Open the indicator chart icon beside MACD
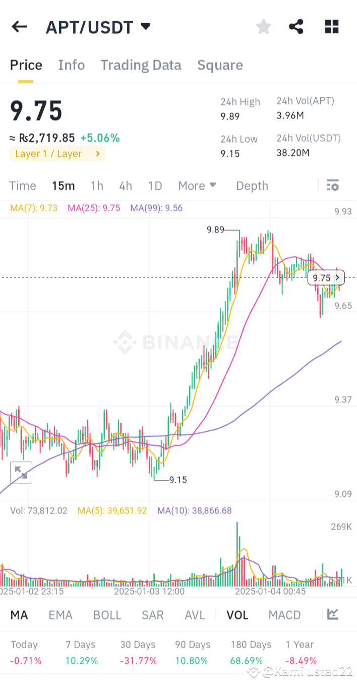The width and height of the screenshot is (357, 683). coord(333,615)
